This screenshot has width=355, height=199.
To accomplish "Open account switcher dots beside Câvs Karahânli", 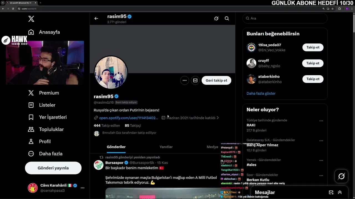I will click(82, 188).
